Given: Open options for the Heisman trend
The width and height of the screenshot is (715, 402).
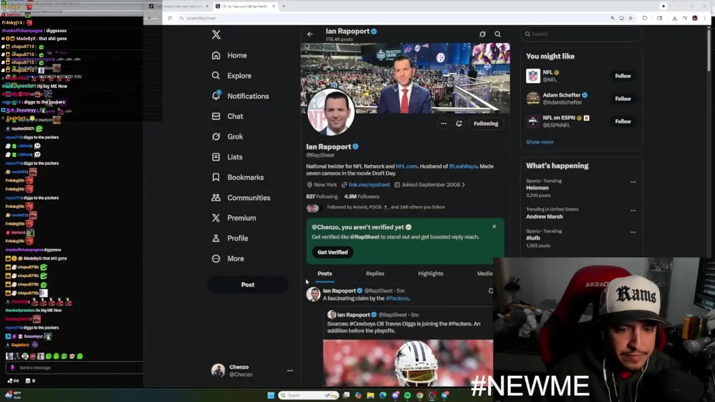Looking at the screenshot, I should [633, 182].
